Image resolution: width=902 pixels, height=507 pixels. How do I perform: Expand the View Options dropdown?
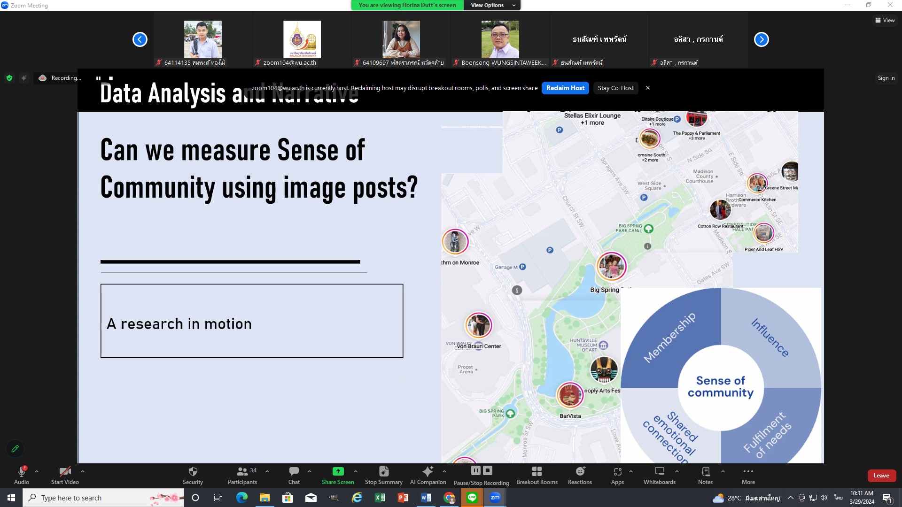[491, 5]
